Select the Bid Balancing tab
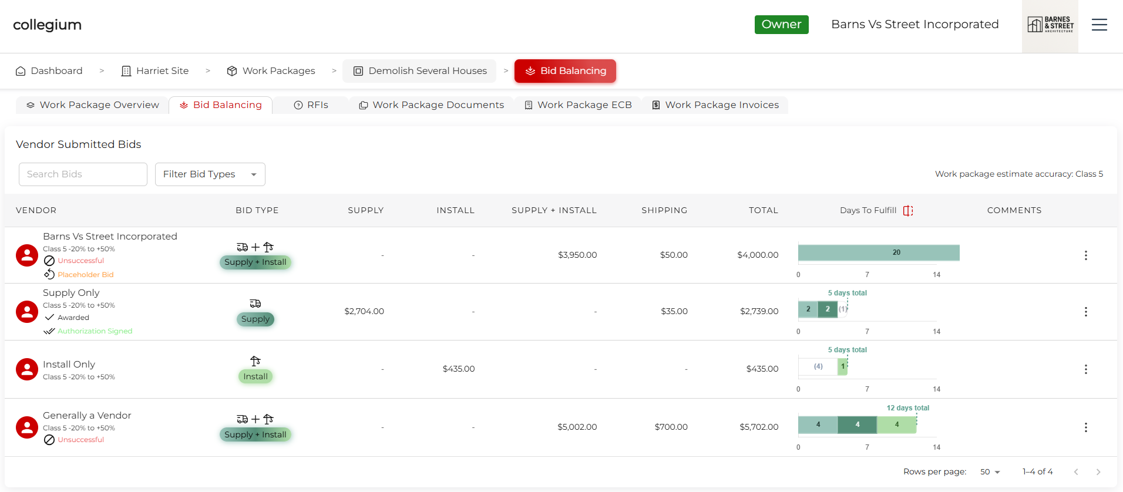 coord(220,105)
